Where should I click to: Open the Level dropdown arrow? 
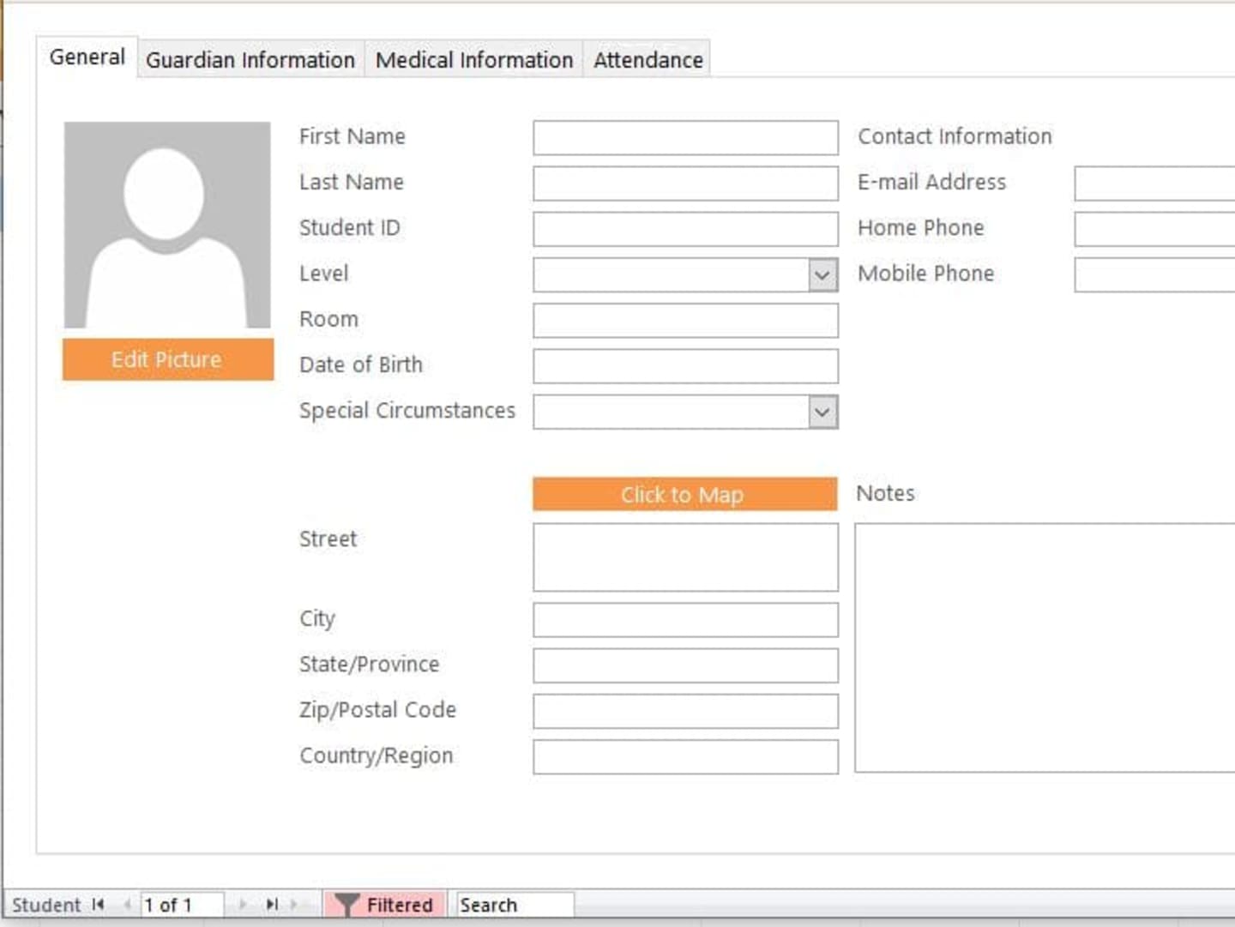[x=822, y=275]
